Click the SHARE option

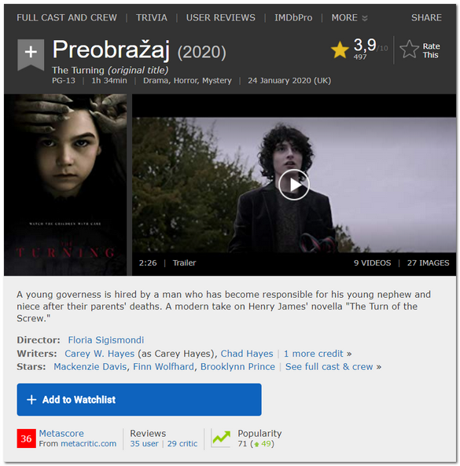click(x=426, y=18)
